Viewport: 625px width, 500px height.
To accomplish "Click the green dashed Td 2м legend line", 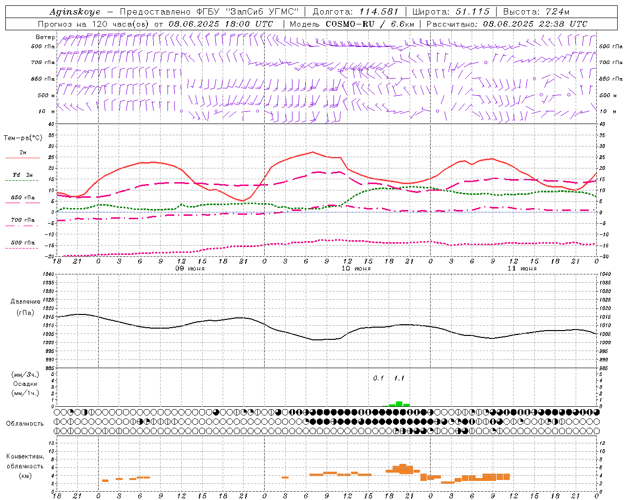I will coord(21,181).
